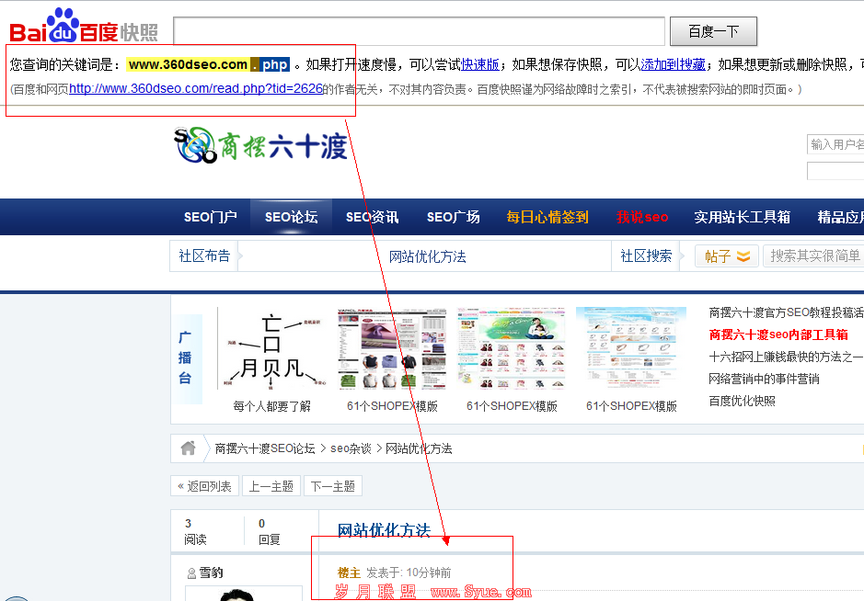Open the 帖子 search type dropdown
This screenshot has height=601, width=864.
tap(727, 256)
